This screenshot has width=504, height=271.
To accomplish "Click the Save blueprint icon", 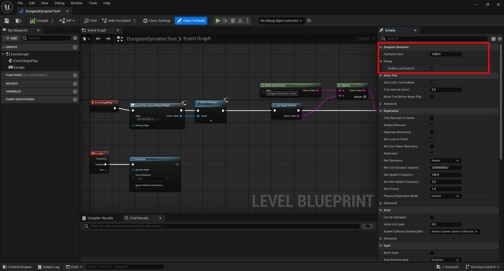I will (x=7, y=21).
